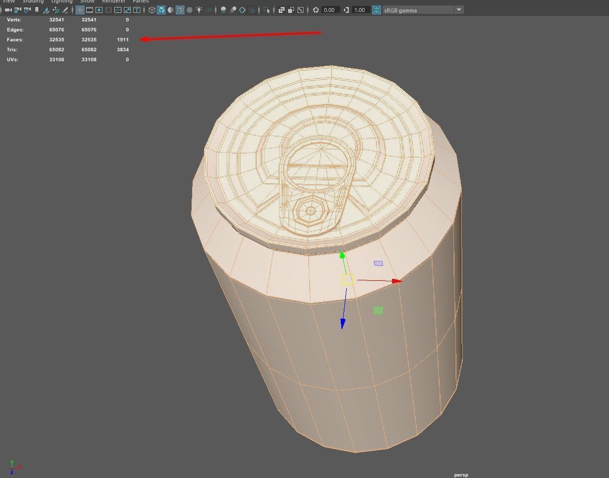Toggle the Shadows icon
This screenshot has height=478, width=609.
[x=209, y=10]
